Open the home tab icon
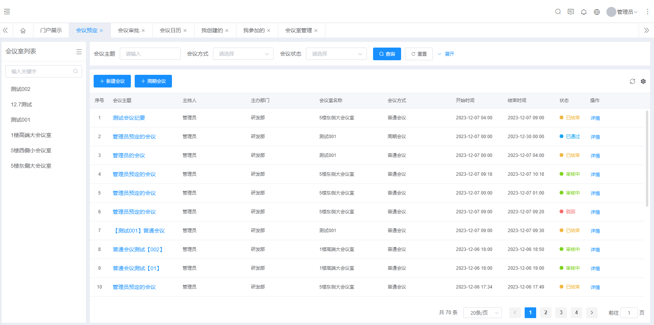This screenshot has height=325, width=654. point(23,30)
